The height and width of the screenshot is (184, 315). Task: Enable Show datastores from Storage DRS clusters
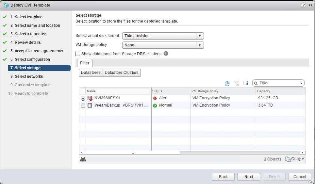(78, 54)
